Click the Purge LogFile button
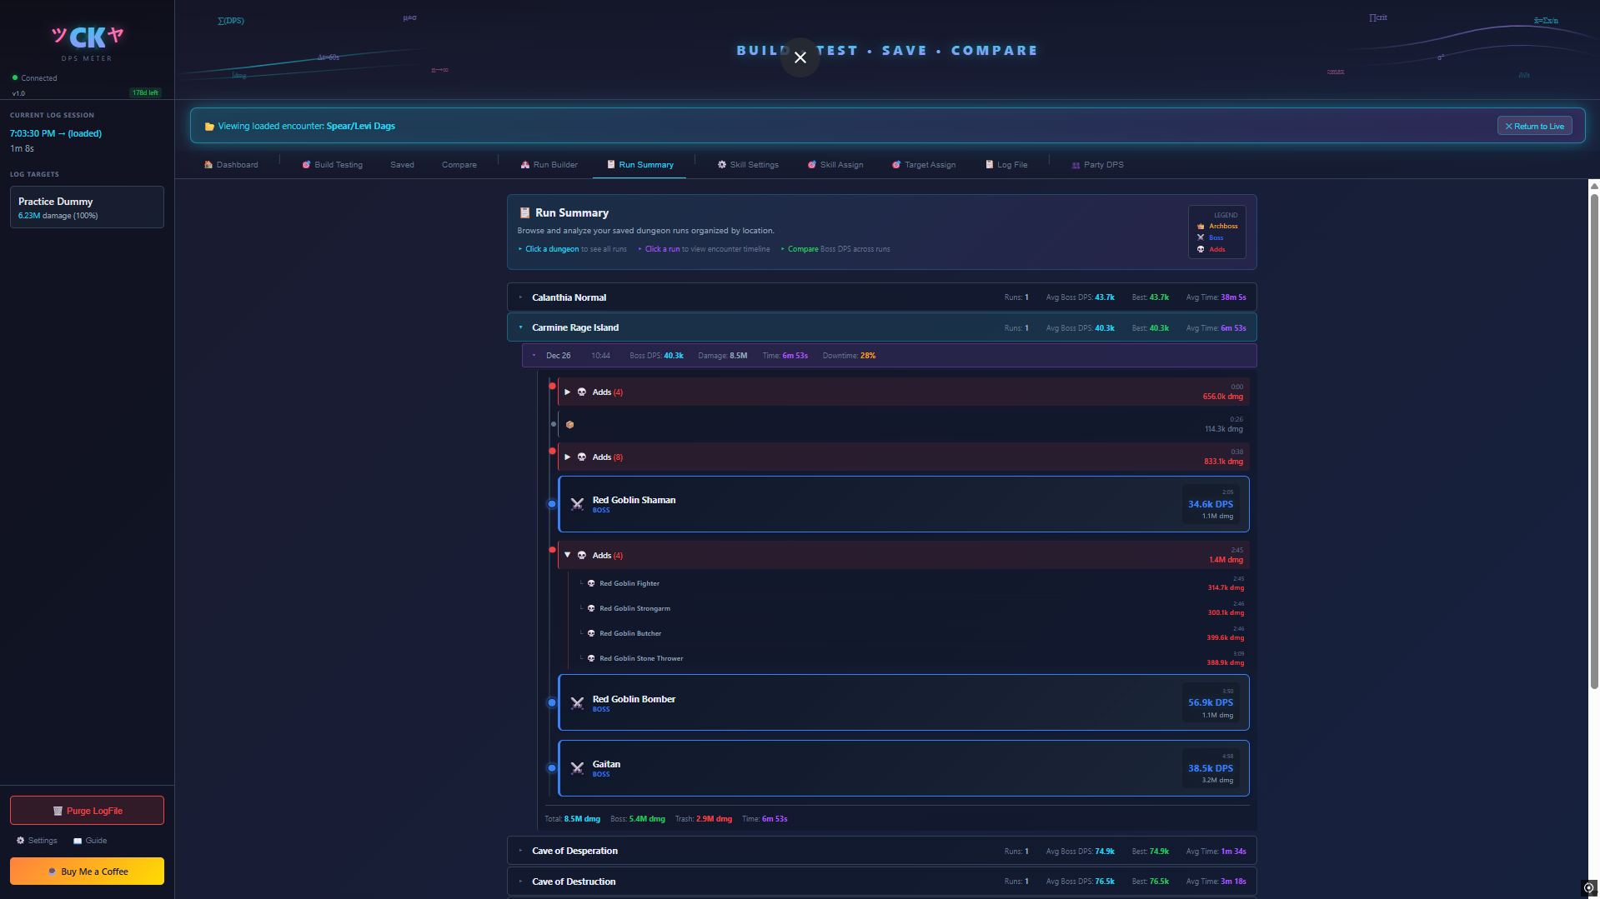 [87, 811]
